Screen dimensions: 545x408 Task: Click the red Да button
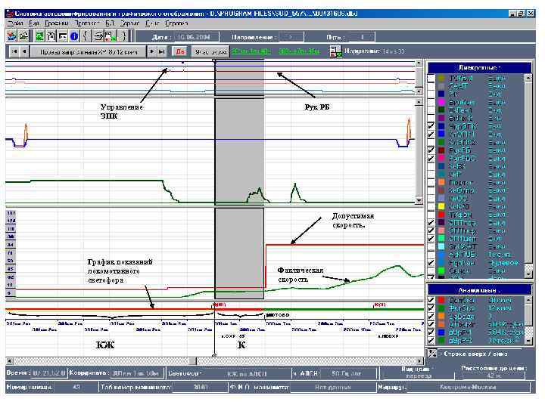coord(180,51)
